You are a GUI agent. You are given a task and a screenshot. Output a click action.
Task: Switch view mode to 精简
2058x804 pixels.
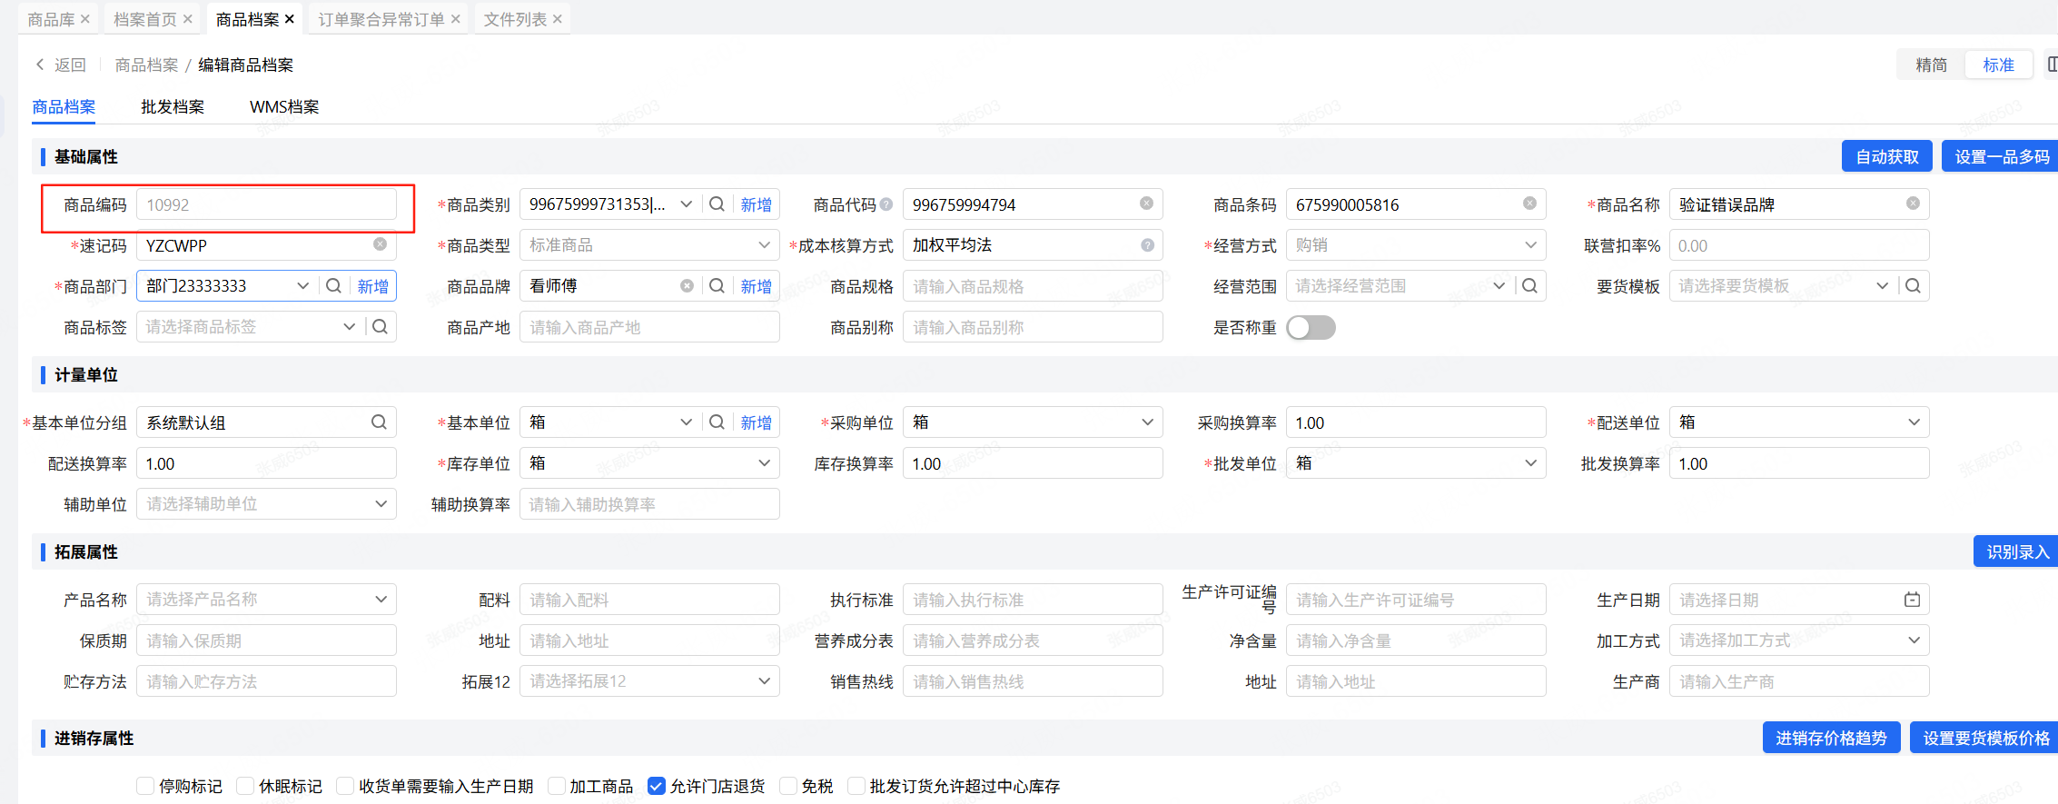[x=1932, y=65]
